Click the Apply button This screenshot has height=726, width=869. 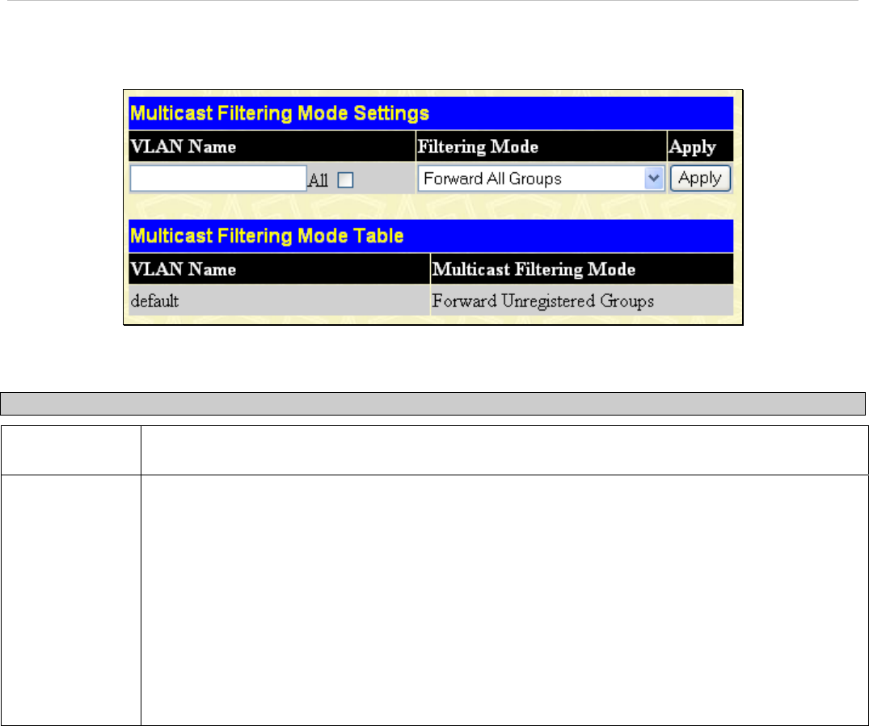(x=700, y=179)
